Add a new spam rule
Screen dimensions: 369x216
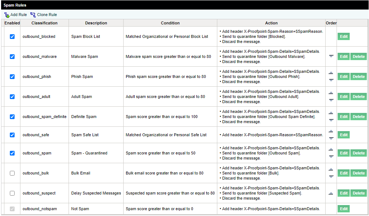click(15, 15)
